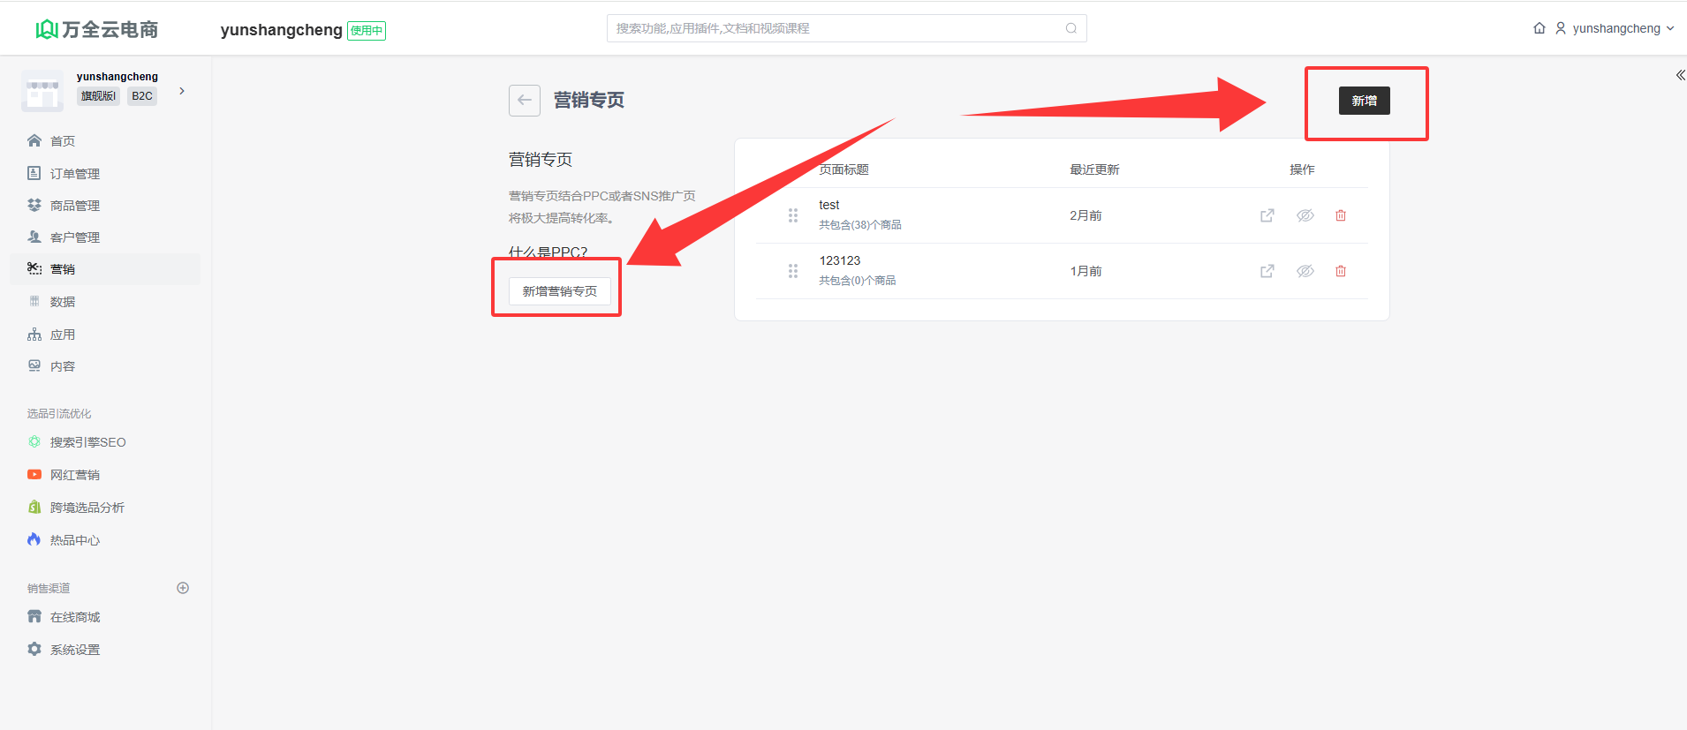The width and height of the screenshot is (1687, 730).
Task: Click the black 新增 button
Action: 1364,101
